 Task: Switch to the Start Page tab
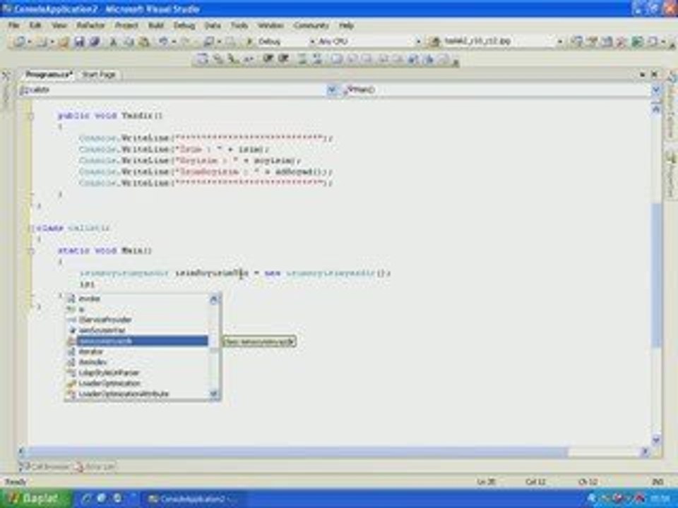point(99,74)
